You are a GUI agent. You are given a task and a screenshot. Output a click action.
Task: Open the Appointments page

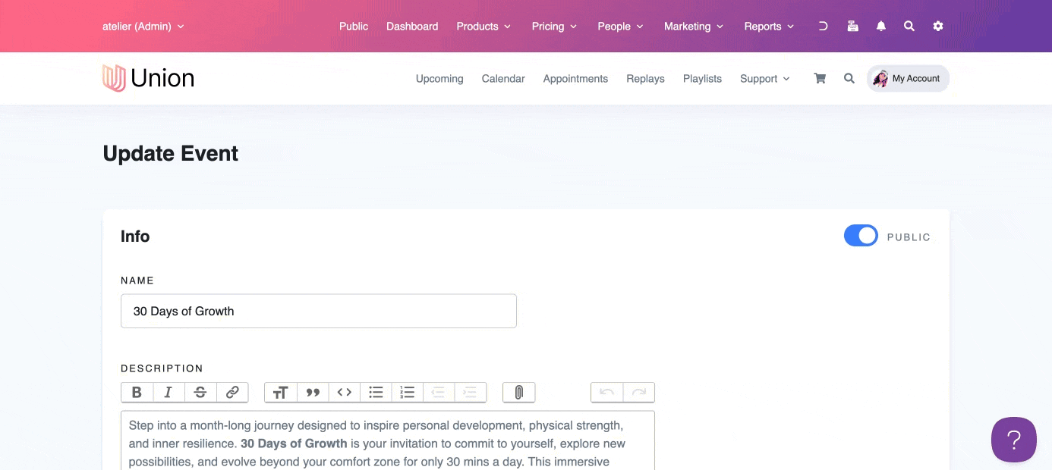(575, 78)
